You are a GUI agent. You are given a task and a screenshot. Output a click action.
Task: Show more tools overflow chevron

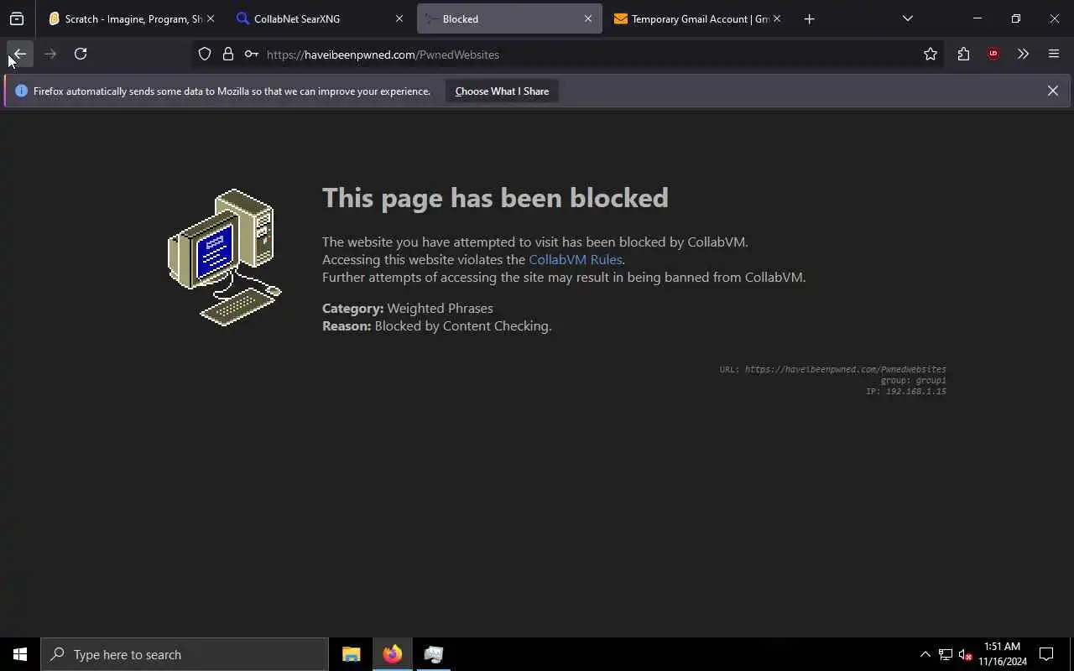coord(1023,54)
